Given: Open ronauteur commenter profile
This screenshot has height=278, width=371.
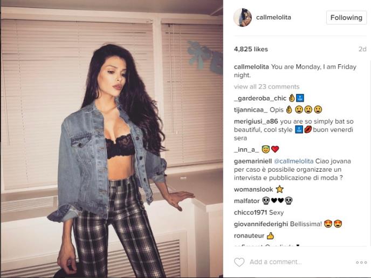Looking at the screenshot, I should 249,235.
